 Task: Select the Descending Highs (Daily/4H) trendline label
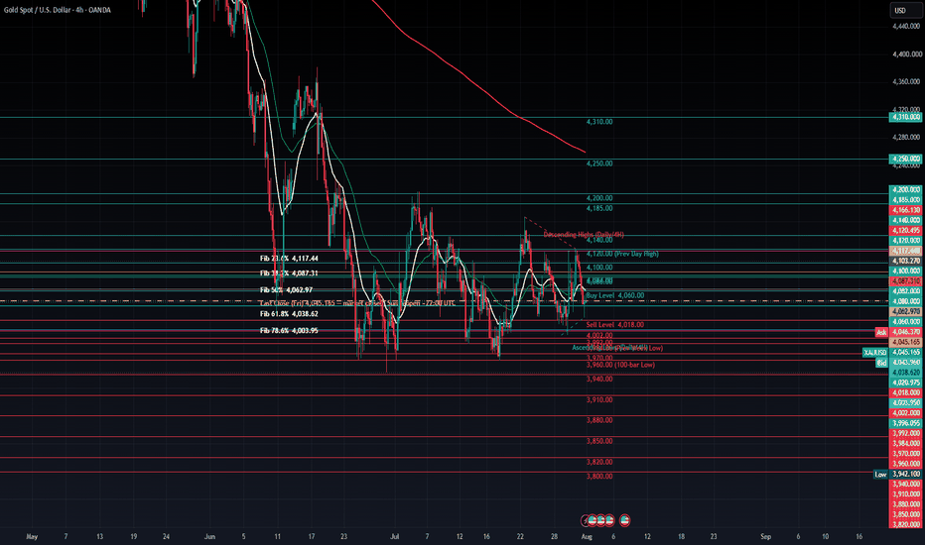coord(584,235)
